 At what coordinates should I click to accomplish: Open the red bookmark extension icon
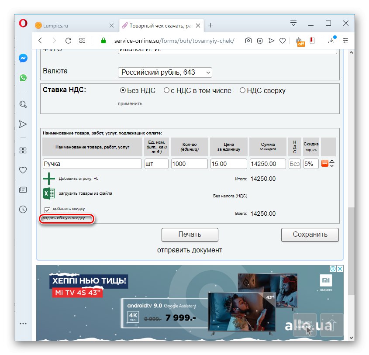pyautogui.click(x=312, y=41)
